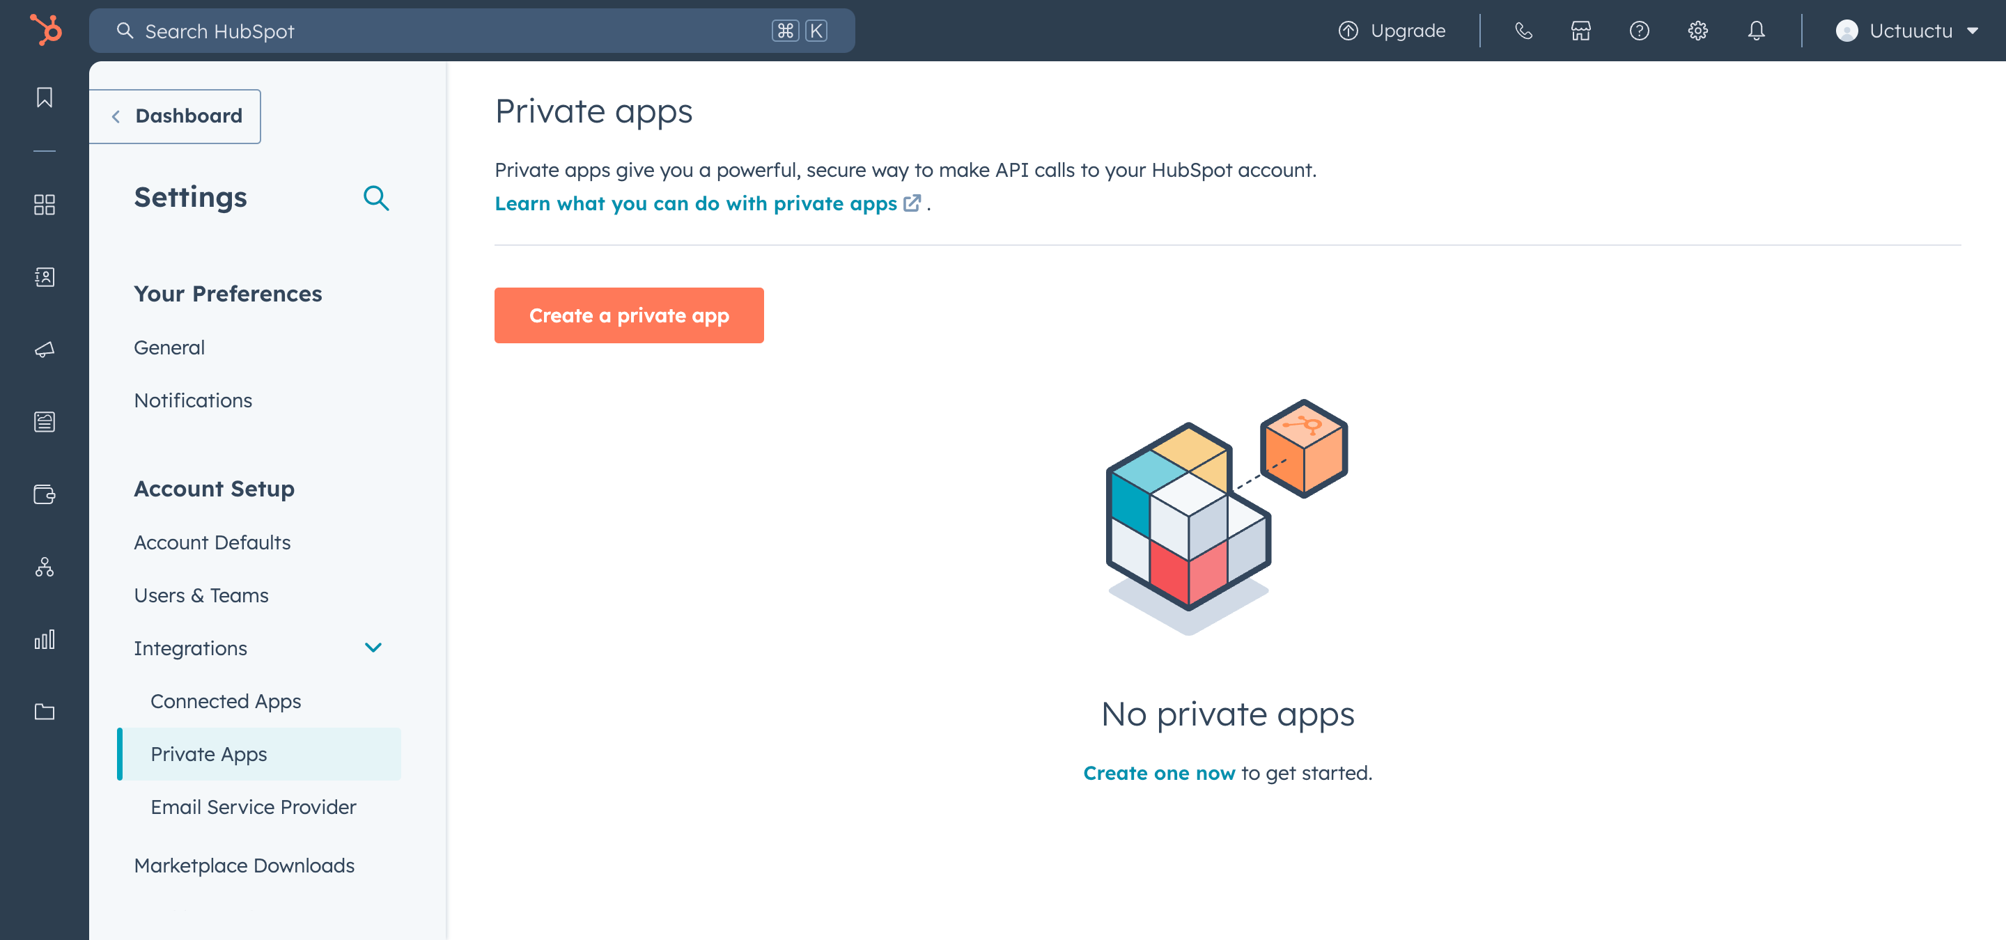Viewport: 2006px width, 940px height.
Task: Open the Bookmarks sidebar icon
Action: pos(45,97)
